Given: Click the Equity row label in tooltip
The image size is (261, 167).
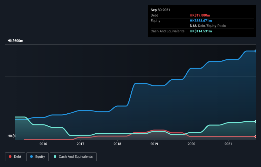Looking at the screenshot, I should point(155,21).
